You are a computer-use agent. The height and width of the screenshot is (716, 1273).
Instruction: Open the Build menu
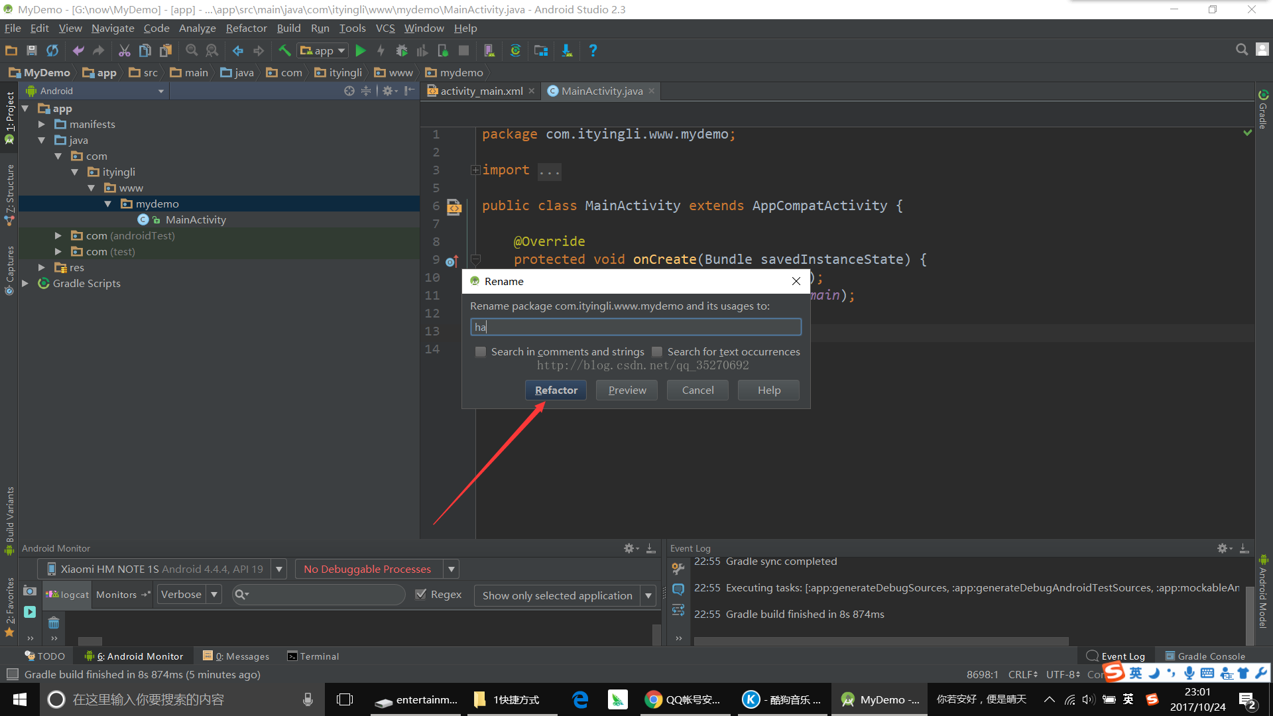288,28
